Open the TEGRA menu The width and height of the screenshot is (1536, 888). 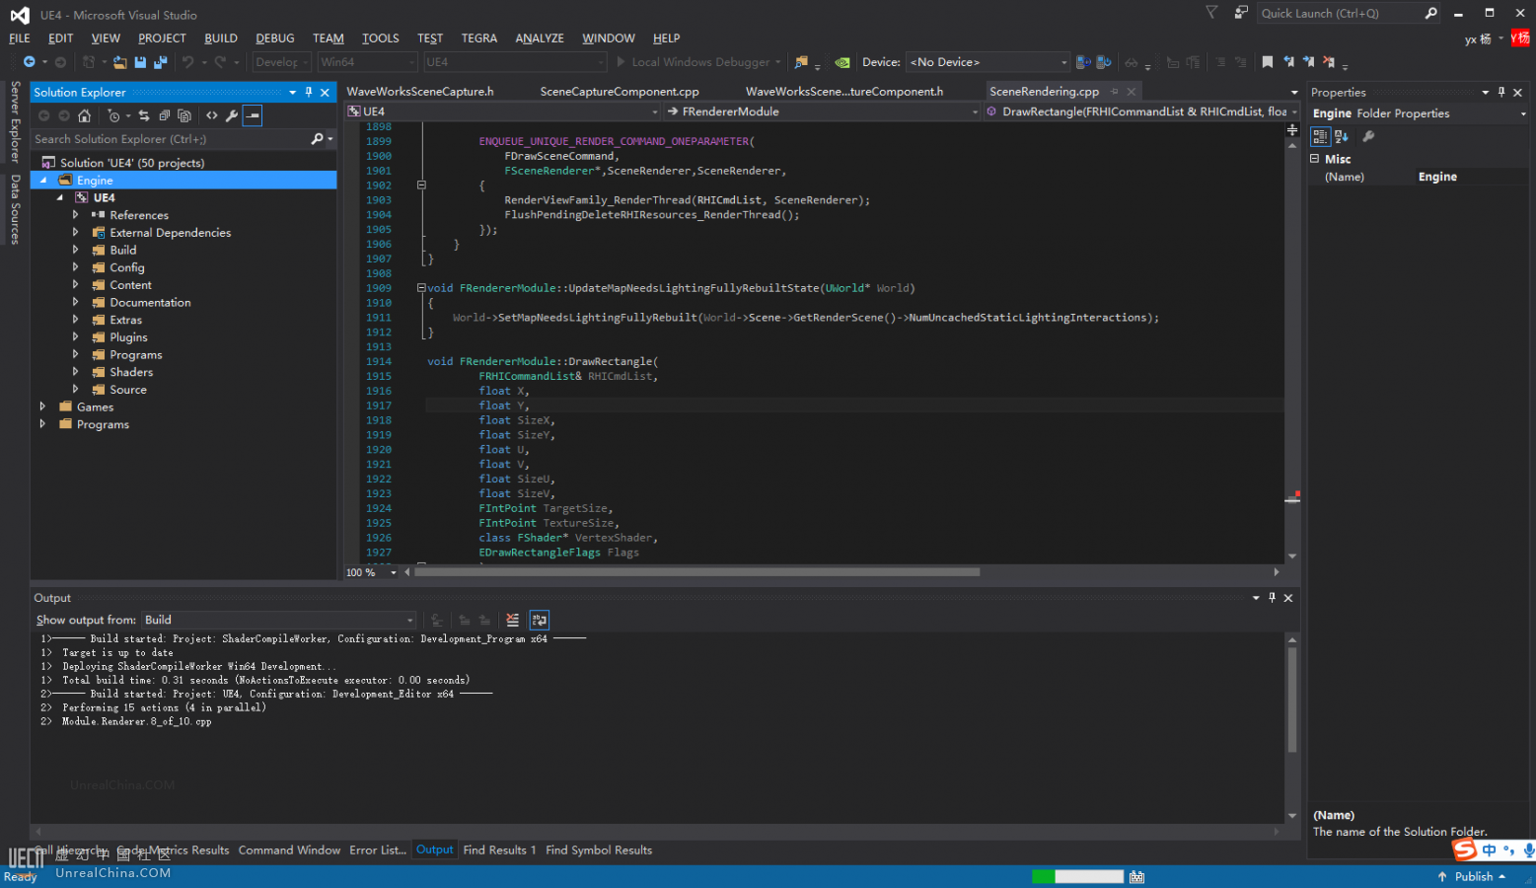click(479, 38)
